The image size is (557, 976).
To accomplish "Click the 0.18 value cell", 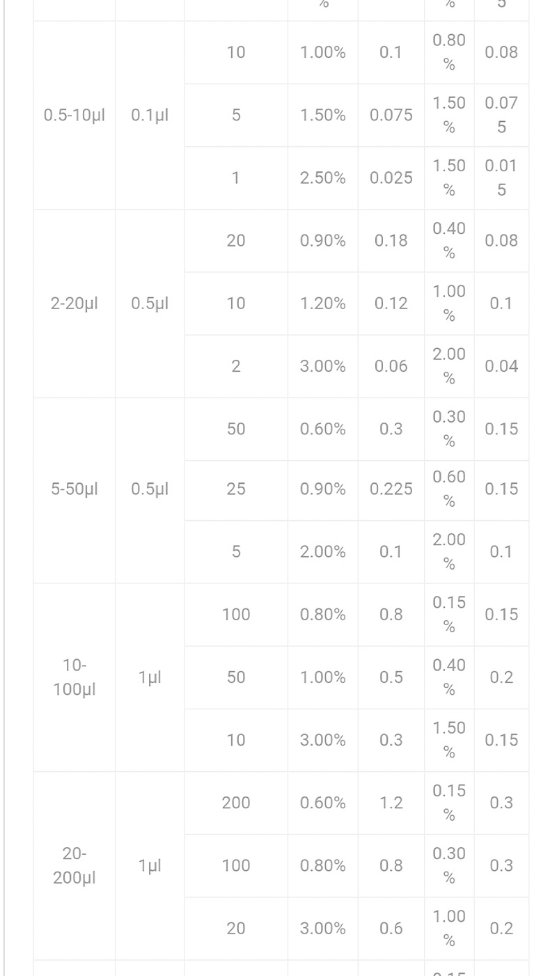I will (x=391, y=241).
